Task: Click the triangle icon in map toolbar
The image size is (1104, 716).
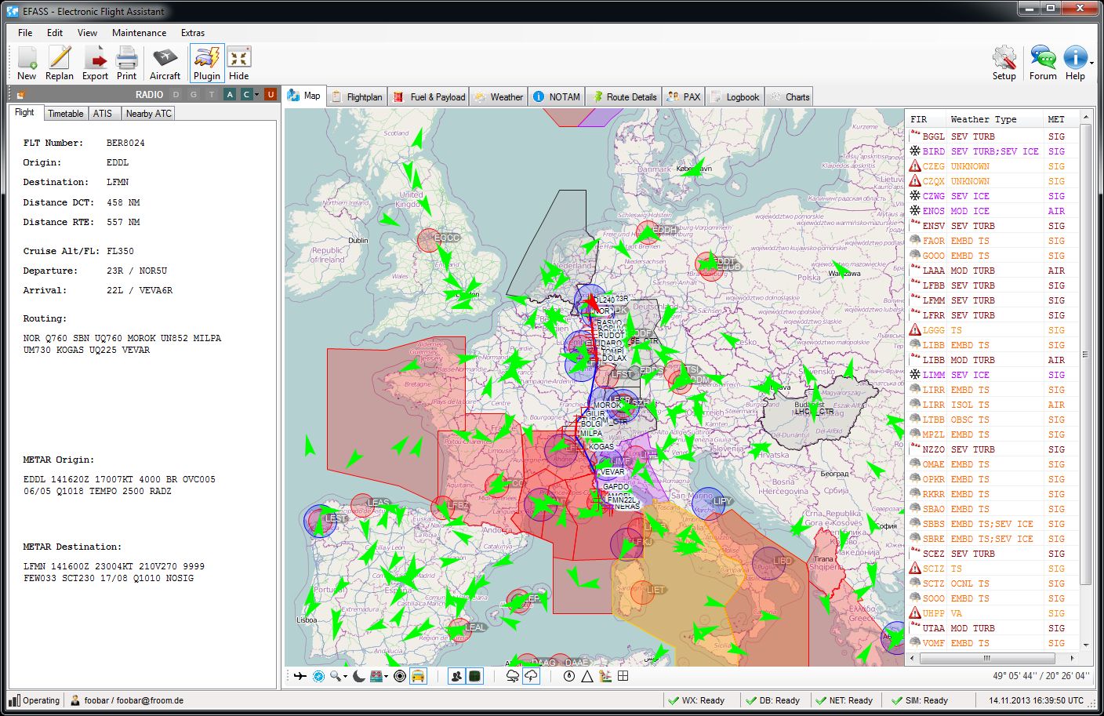Action: tap(586, 676)
